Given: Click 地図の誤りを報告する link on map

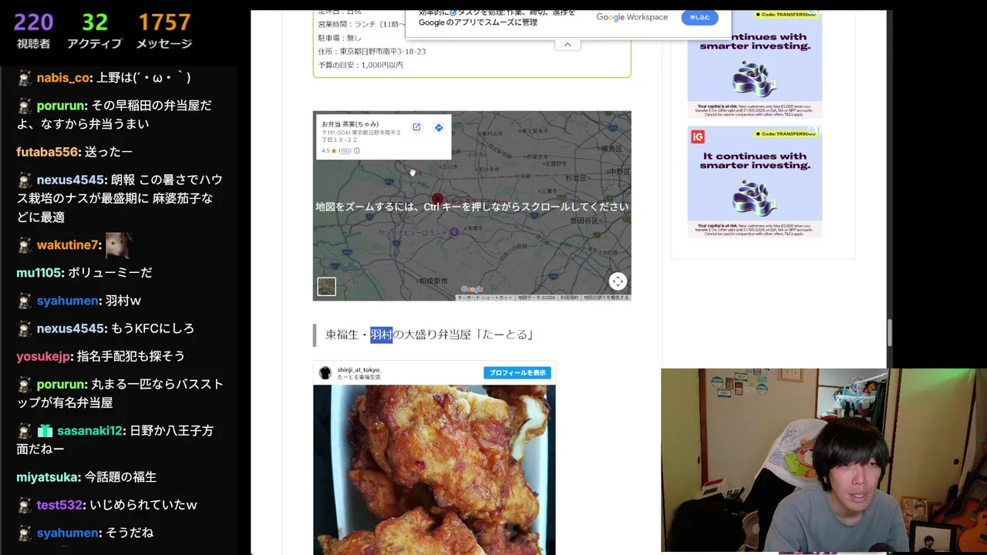Looking at the screenshot, I should coord(606,298).
